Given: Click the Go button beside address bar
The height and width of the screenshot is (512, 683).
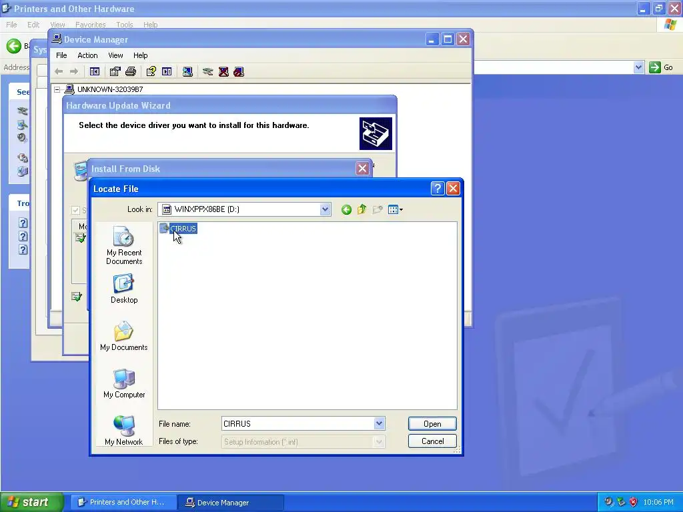Looking at the screenshot, I should pos(661,67).
